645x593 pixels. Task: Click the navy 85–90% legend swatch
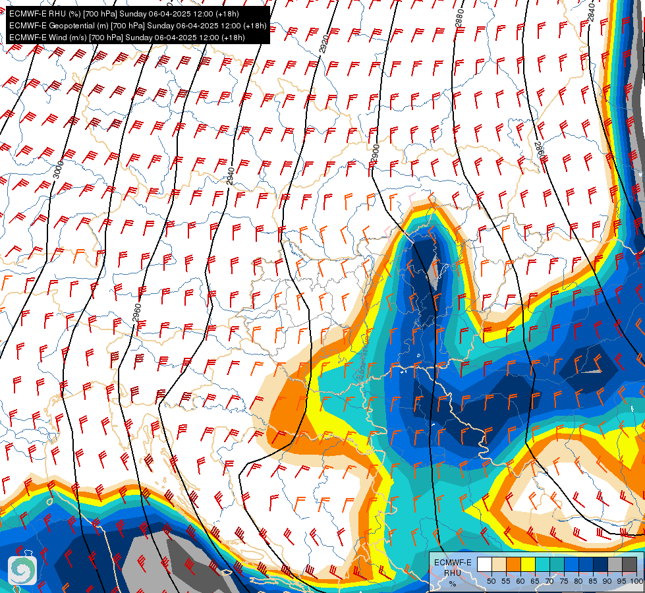(600, 565)
